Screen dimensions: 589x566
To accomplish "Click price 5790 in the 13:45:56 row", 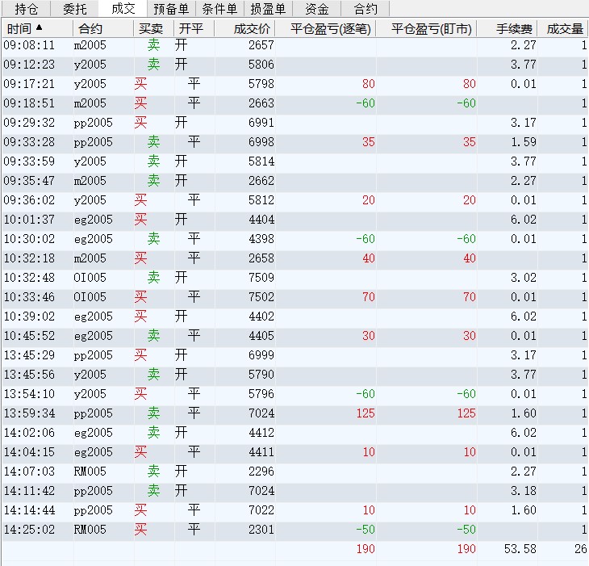I will [x=261, y=375].
